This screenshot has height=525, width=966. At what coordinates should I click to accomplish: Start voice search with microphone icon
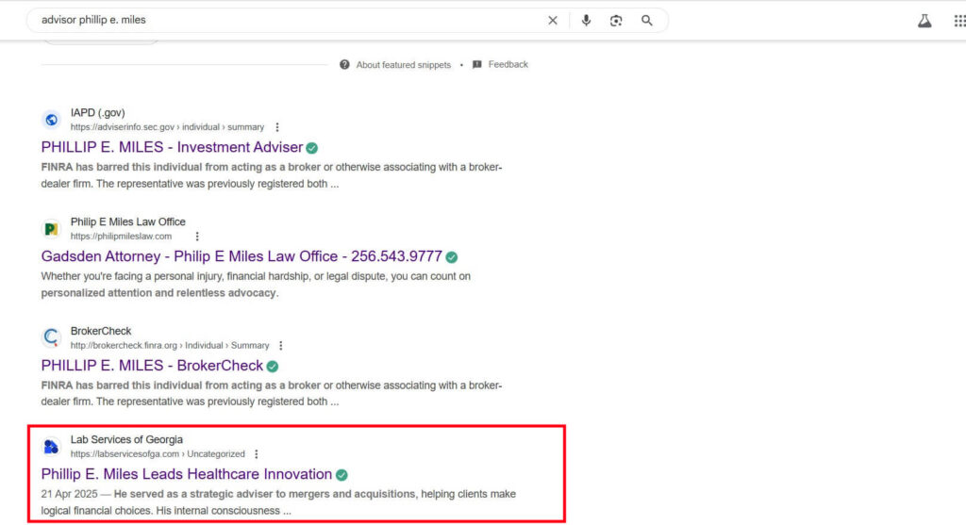[586, 21]
